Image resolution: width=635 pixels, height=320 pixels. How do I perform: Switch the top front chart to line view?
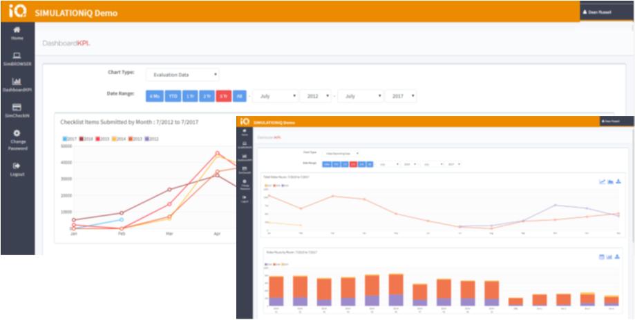(603, 182)
